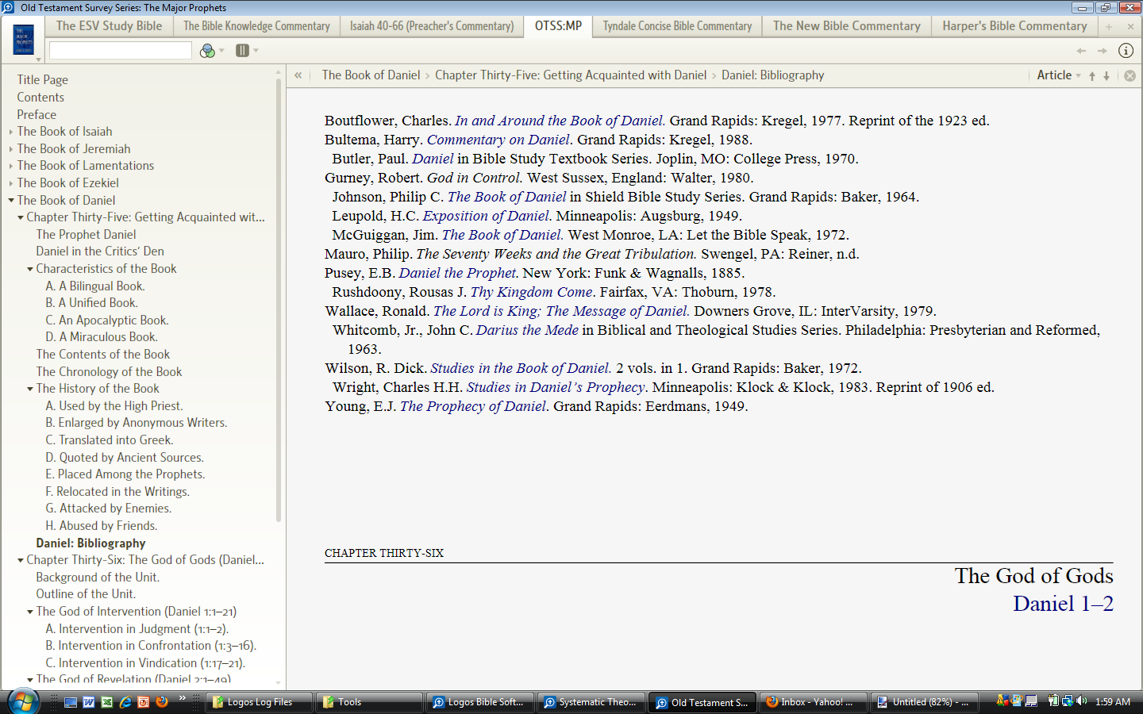This screenshot has width=1143, height=714.
Task: Open the columns layout dropdown arrow
Action: (256, 51)
